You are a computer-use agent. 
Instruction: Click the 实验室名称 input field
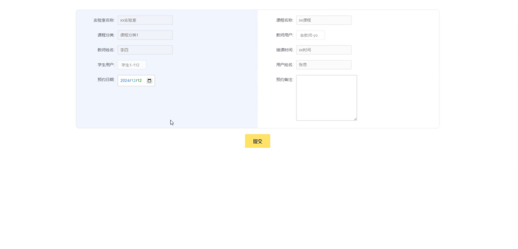[x=145, y=20]
